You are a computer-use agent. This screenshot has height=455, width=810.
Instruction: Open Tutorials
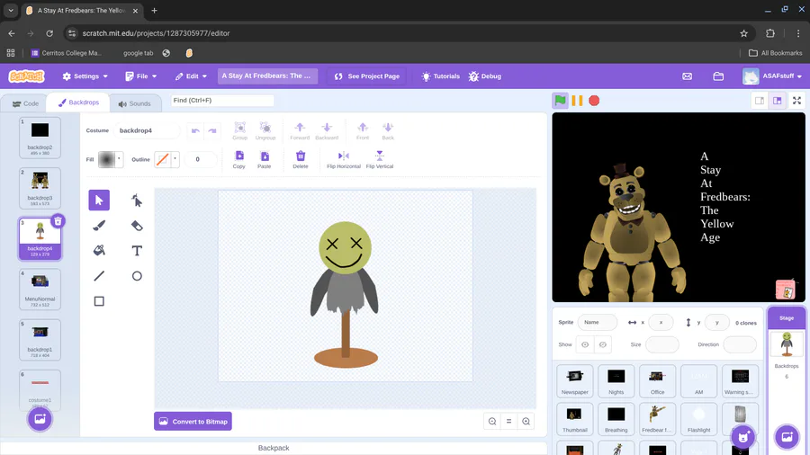click(441, 76)
